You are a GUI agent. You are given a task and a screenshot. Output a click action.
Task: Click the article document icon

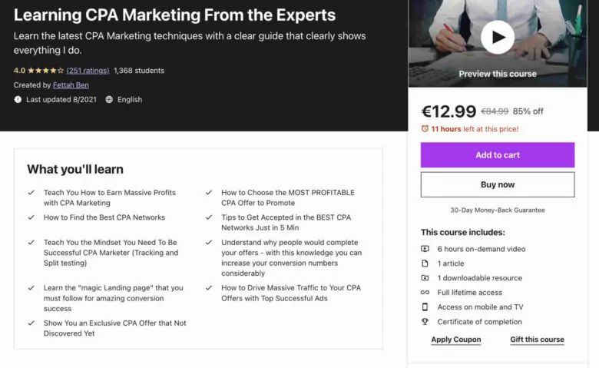click(425, 264)
